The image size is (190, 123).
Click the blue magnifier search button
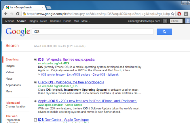pos(164,31)
